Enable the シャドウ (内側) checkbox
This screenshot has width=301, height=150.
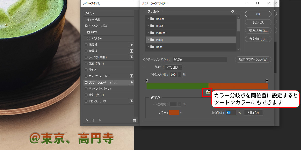86,57
